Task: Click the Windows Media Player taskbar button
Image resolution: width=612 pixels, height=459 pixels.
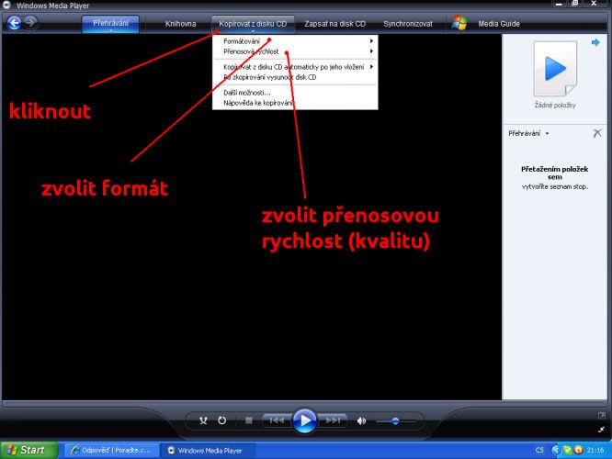Action: coord(208,451)
